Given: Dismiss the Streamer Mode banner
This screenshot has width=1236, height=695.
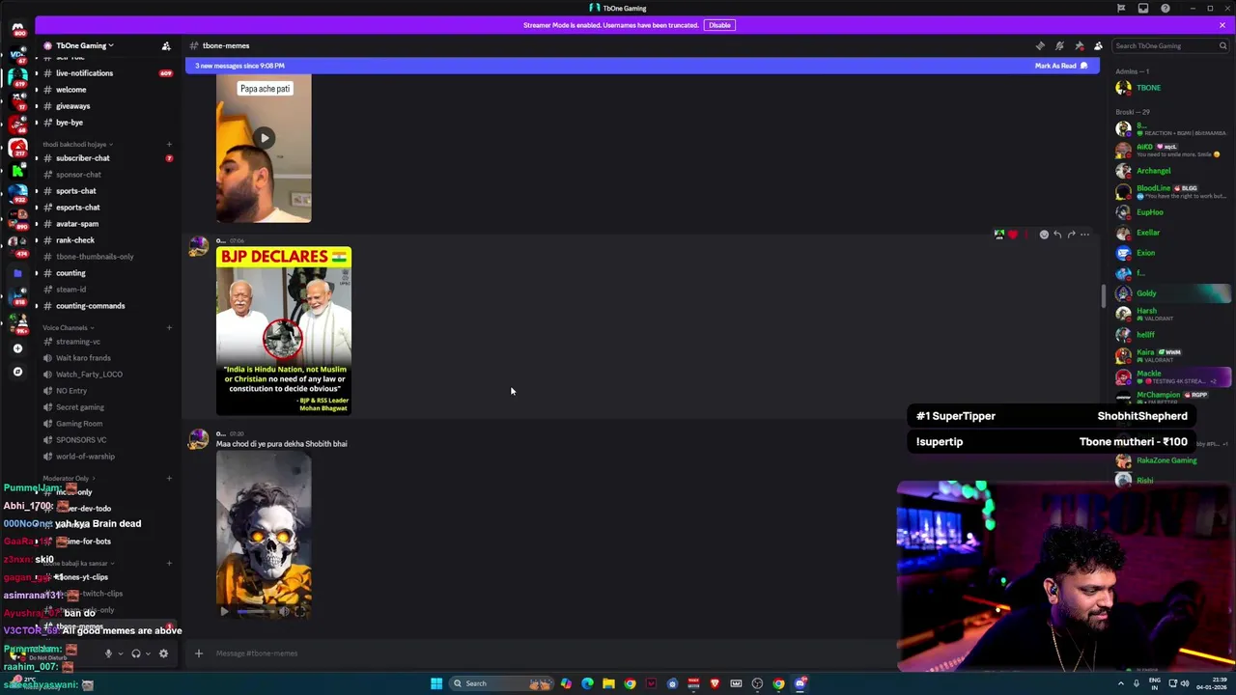Looking at the screenshot, I should 1222,25.
